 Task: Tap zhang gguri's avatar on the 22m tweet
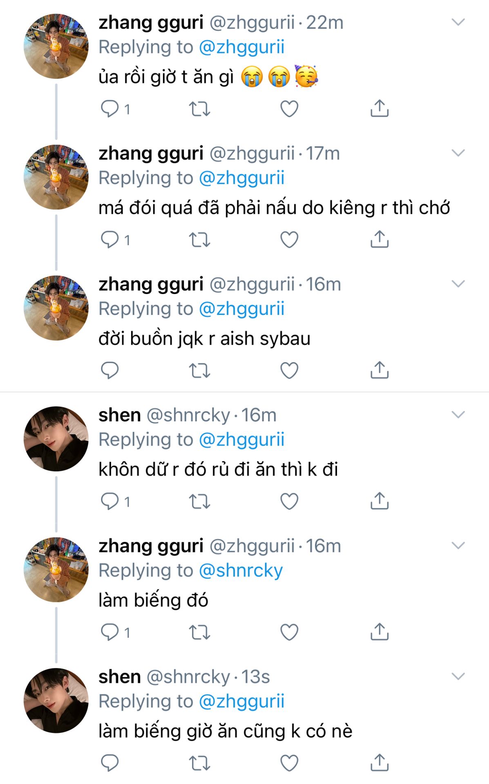click(56, 46)
